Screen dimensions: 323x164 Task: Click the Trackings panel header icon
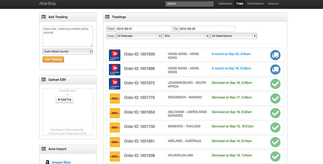[x=107, y=17]
